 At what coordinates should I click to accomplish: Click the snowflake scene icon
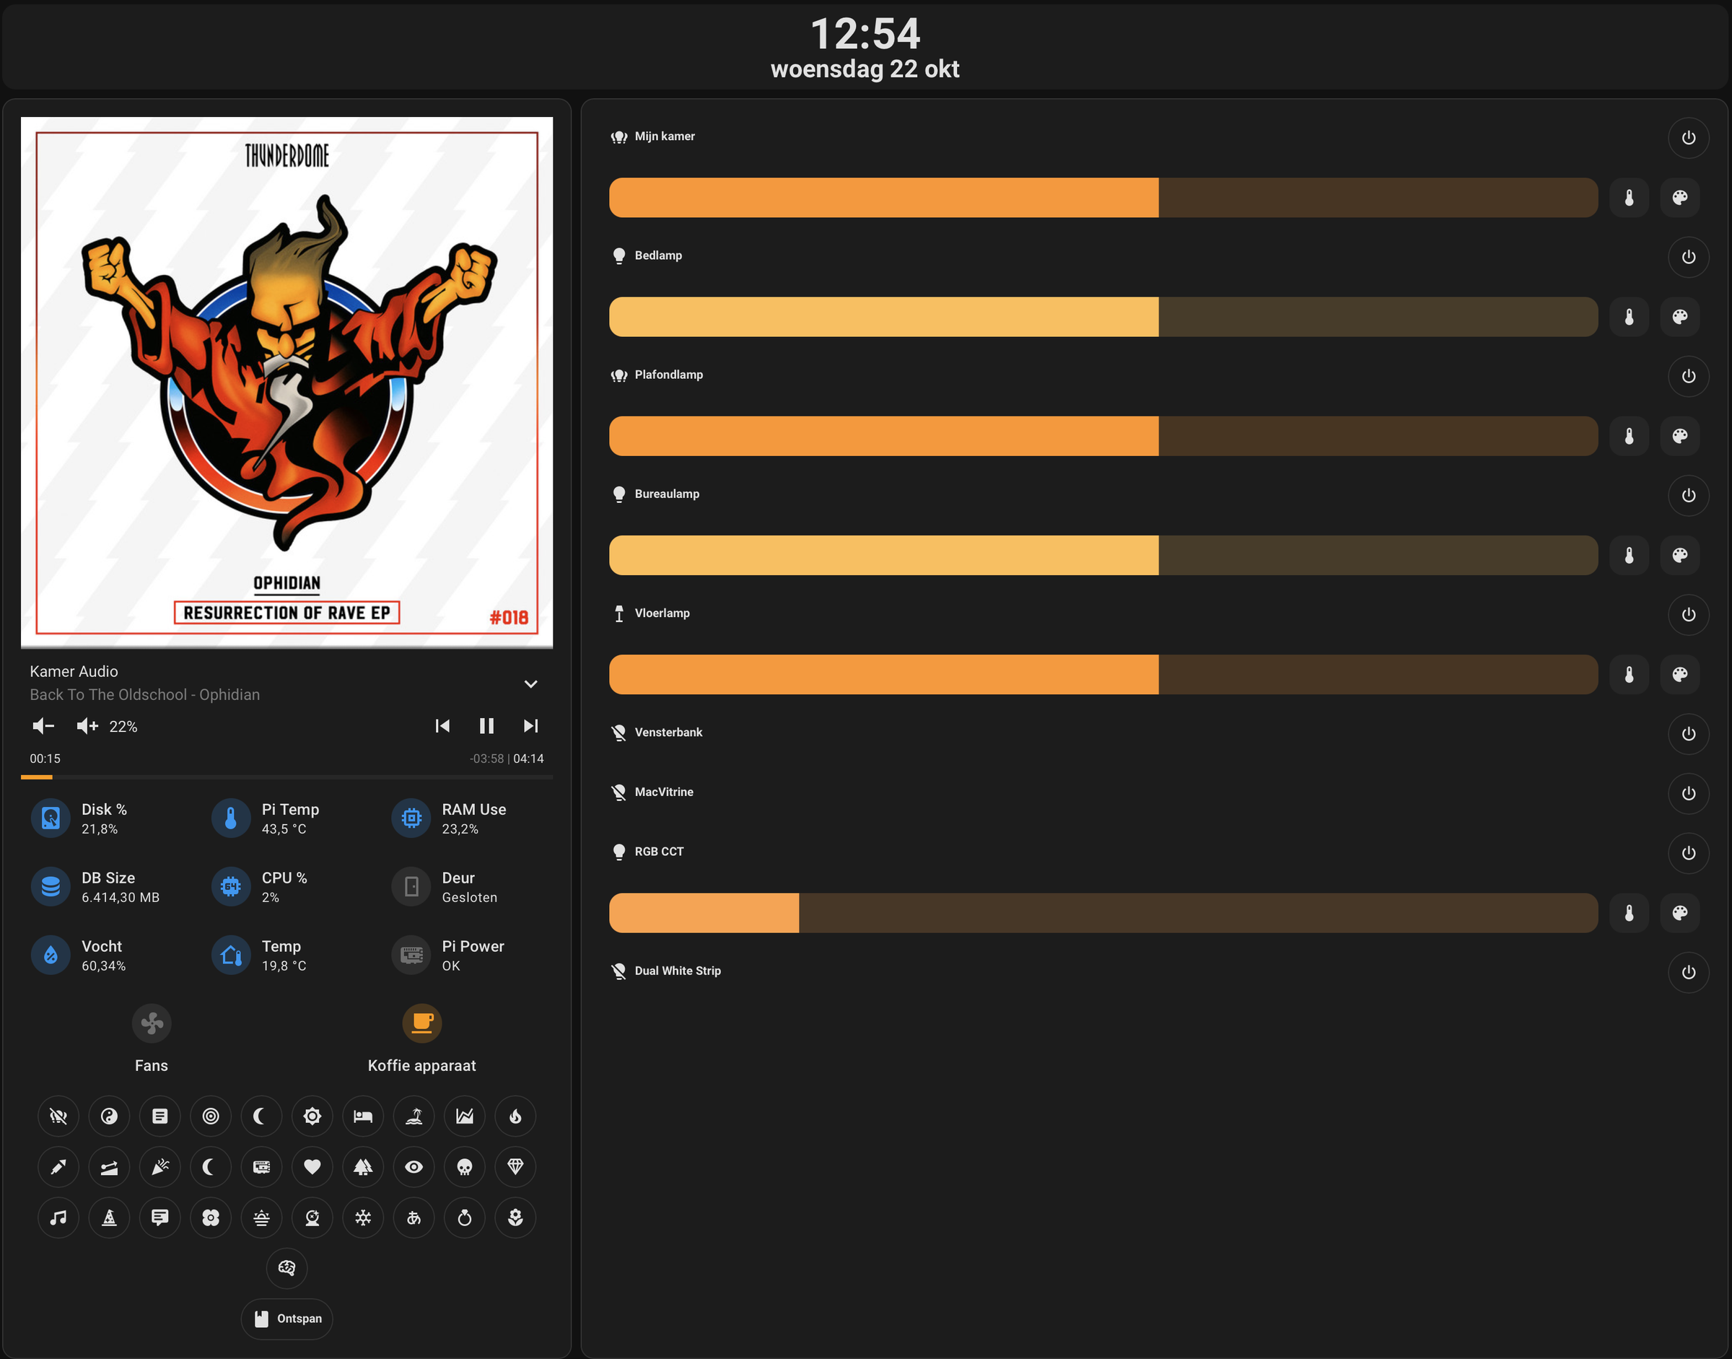pyautogui.click(x=363, y=1218)
